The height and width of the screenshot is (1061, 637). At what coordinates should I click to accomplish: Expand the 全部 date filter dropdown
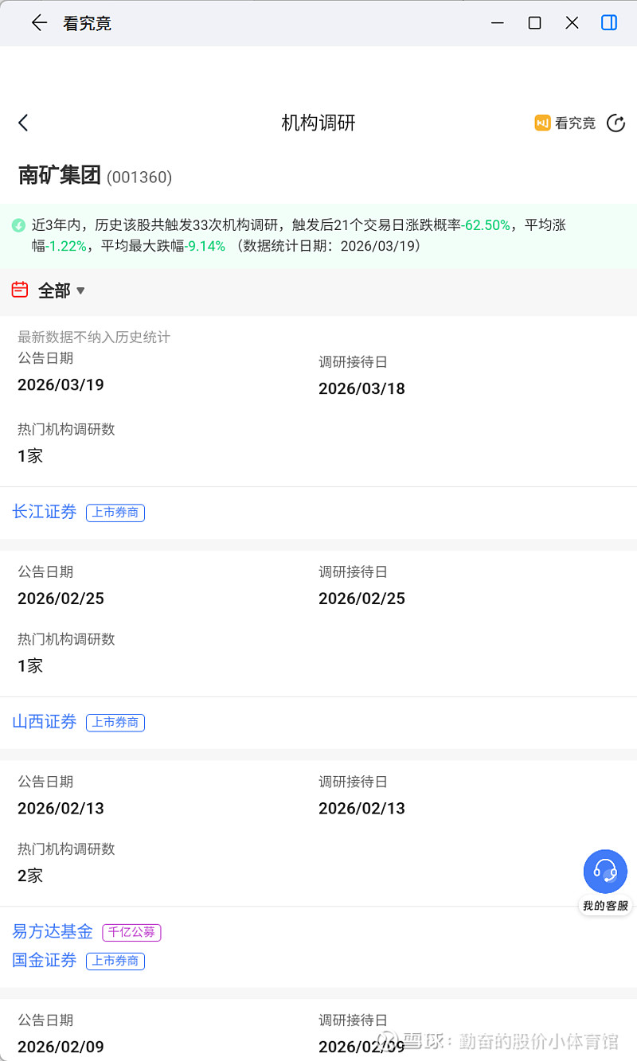click(62, 291)
